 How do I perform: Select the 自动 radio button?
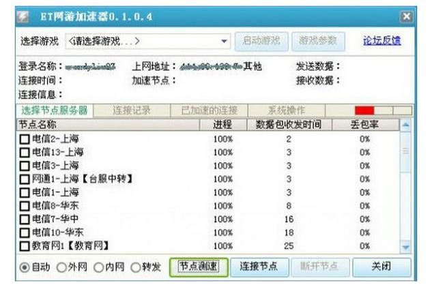pyautogui.click(x=25, y=267)
